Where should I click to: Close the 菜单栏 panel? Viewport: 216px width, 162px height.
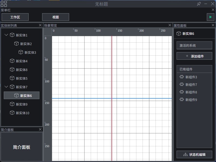(x=213, y=10)
